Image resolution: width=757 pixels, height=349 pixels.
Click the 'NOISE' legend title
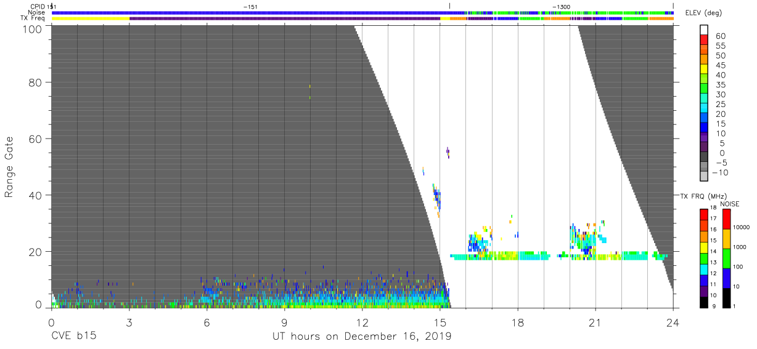coord(730,204)
